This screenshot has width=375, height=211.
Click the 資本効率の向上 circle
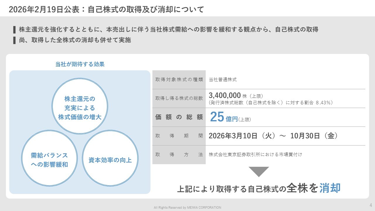[110, 160]
